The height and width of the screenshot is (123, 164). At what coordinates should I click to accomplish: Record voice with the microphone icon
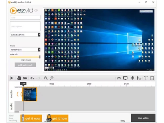(x=133, y=78)
